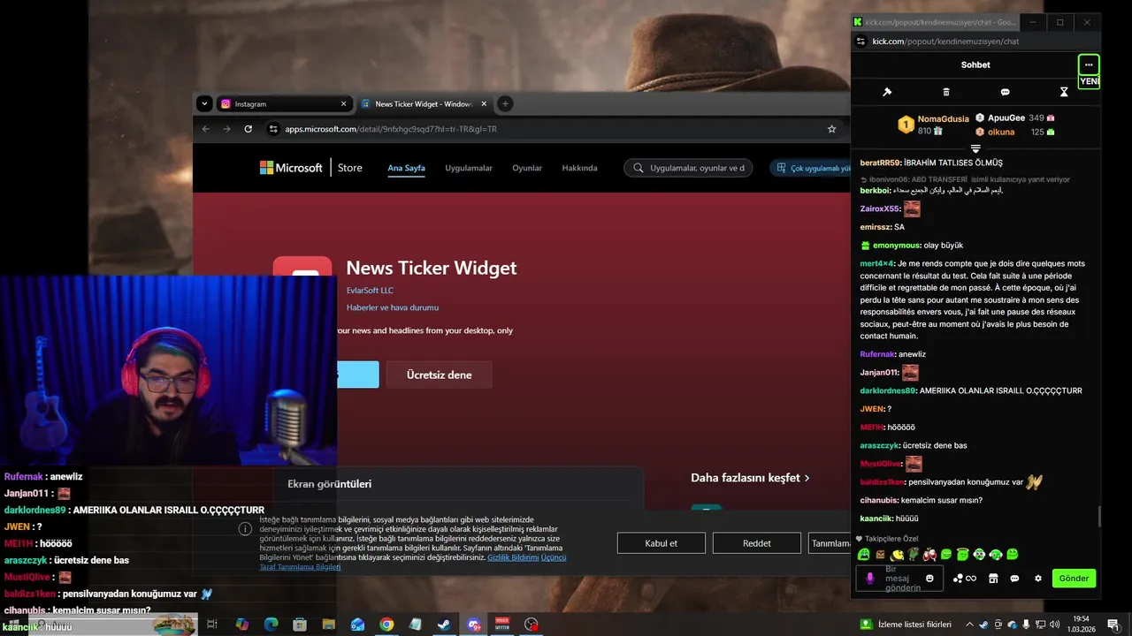Click username mert4×4 in chat
The width and height of the screenshot is (1132, 636).
pos(877,263)
